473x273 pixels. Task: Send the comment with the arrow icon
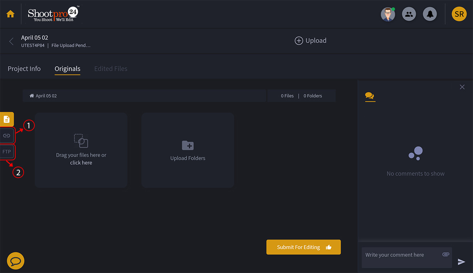[461, 262]
